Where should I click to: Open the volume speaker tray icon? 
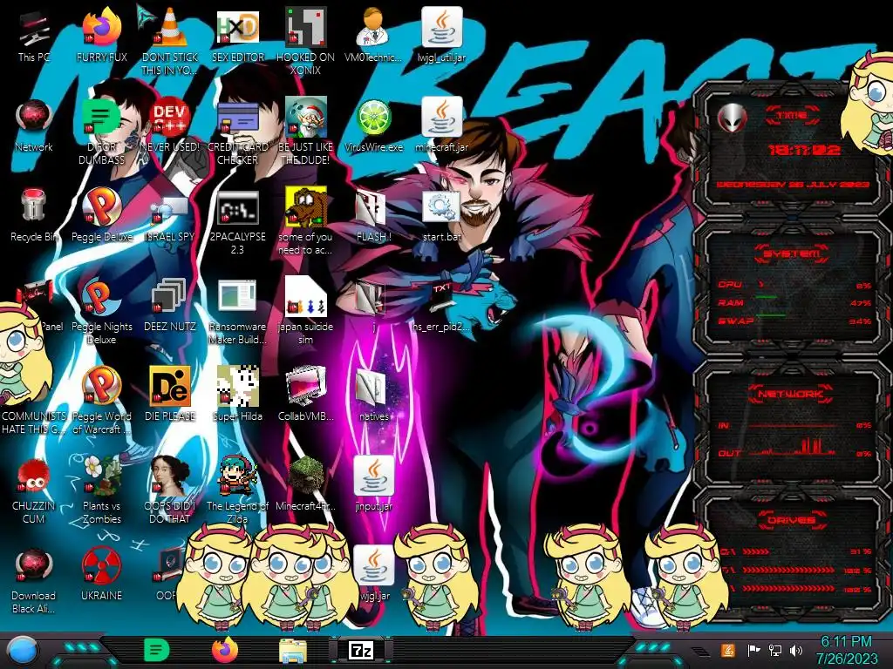point(796,650)
